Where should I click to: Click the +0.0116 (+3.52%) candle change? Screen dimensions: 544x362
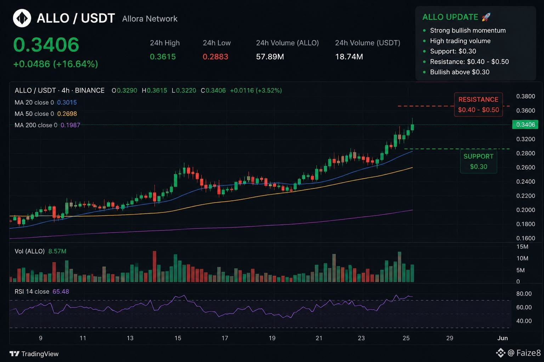256,90
